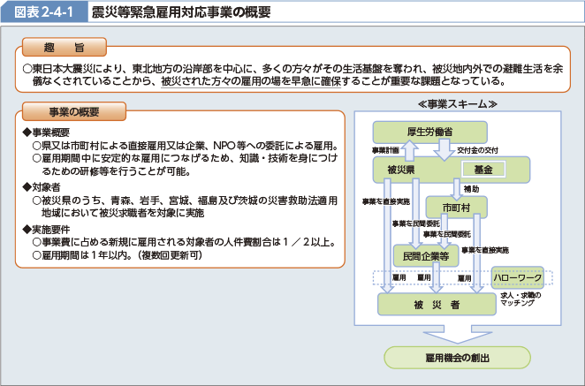Click the 市町村 node in the diagram

466,207
